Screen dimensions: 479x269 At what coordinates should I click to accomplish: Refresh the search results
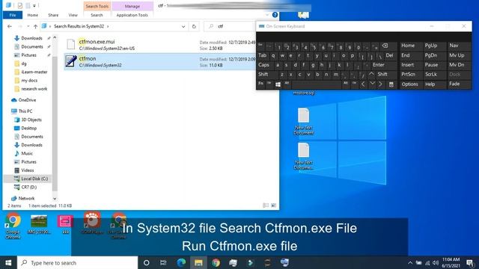(x=194, y=27)
